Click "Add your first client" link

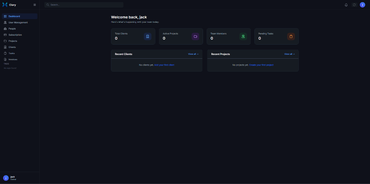pos(164,65)
